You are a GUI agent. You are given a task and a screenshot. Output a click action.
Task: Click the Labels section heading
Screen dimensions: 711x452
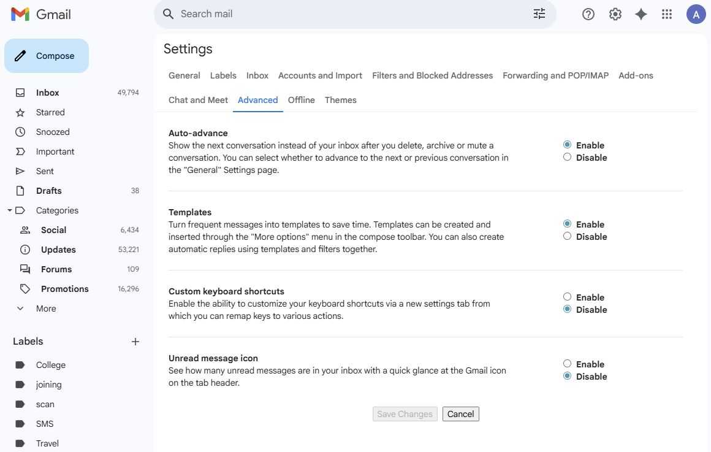pyautogui.click(x=28, y=342)
